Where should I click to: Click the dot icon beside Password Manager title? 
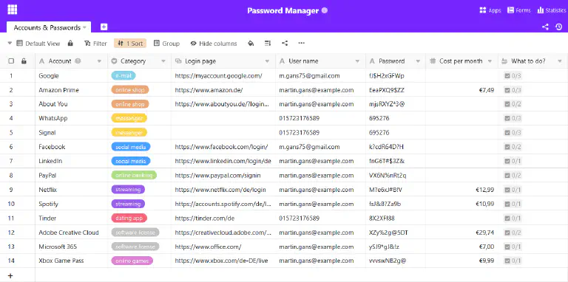(x=325, y=10)
